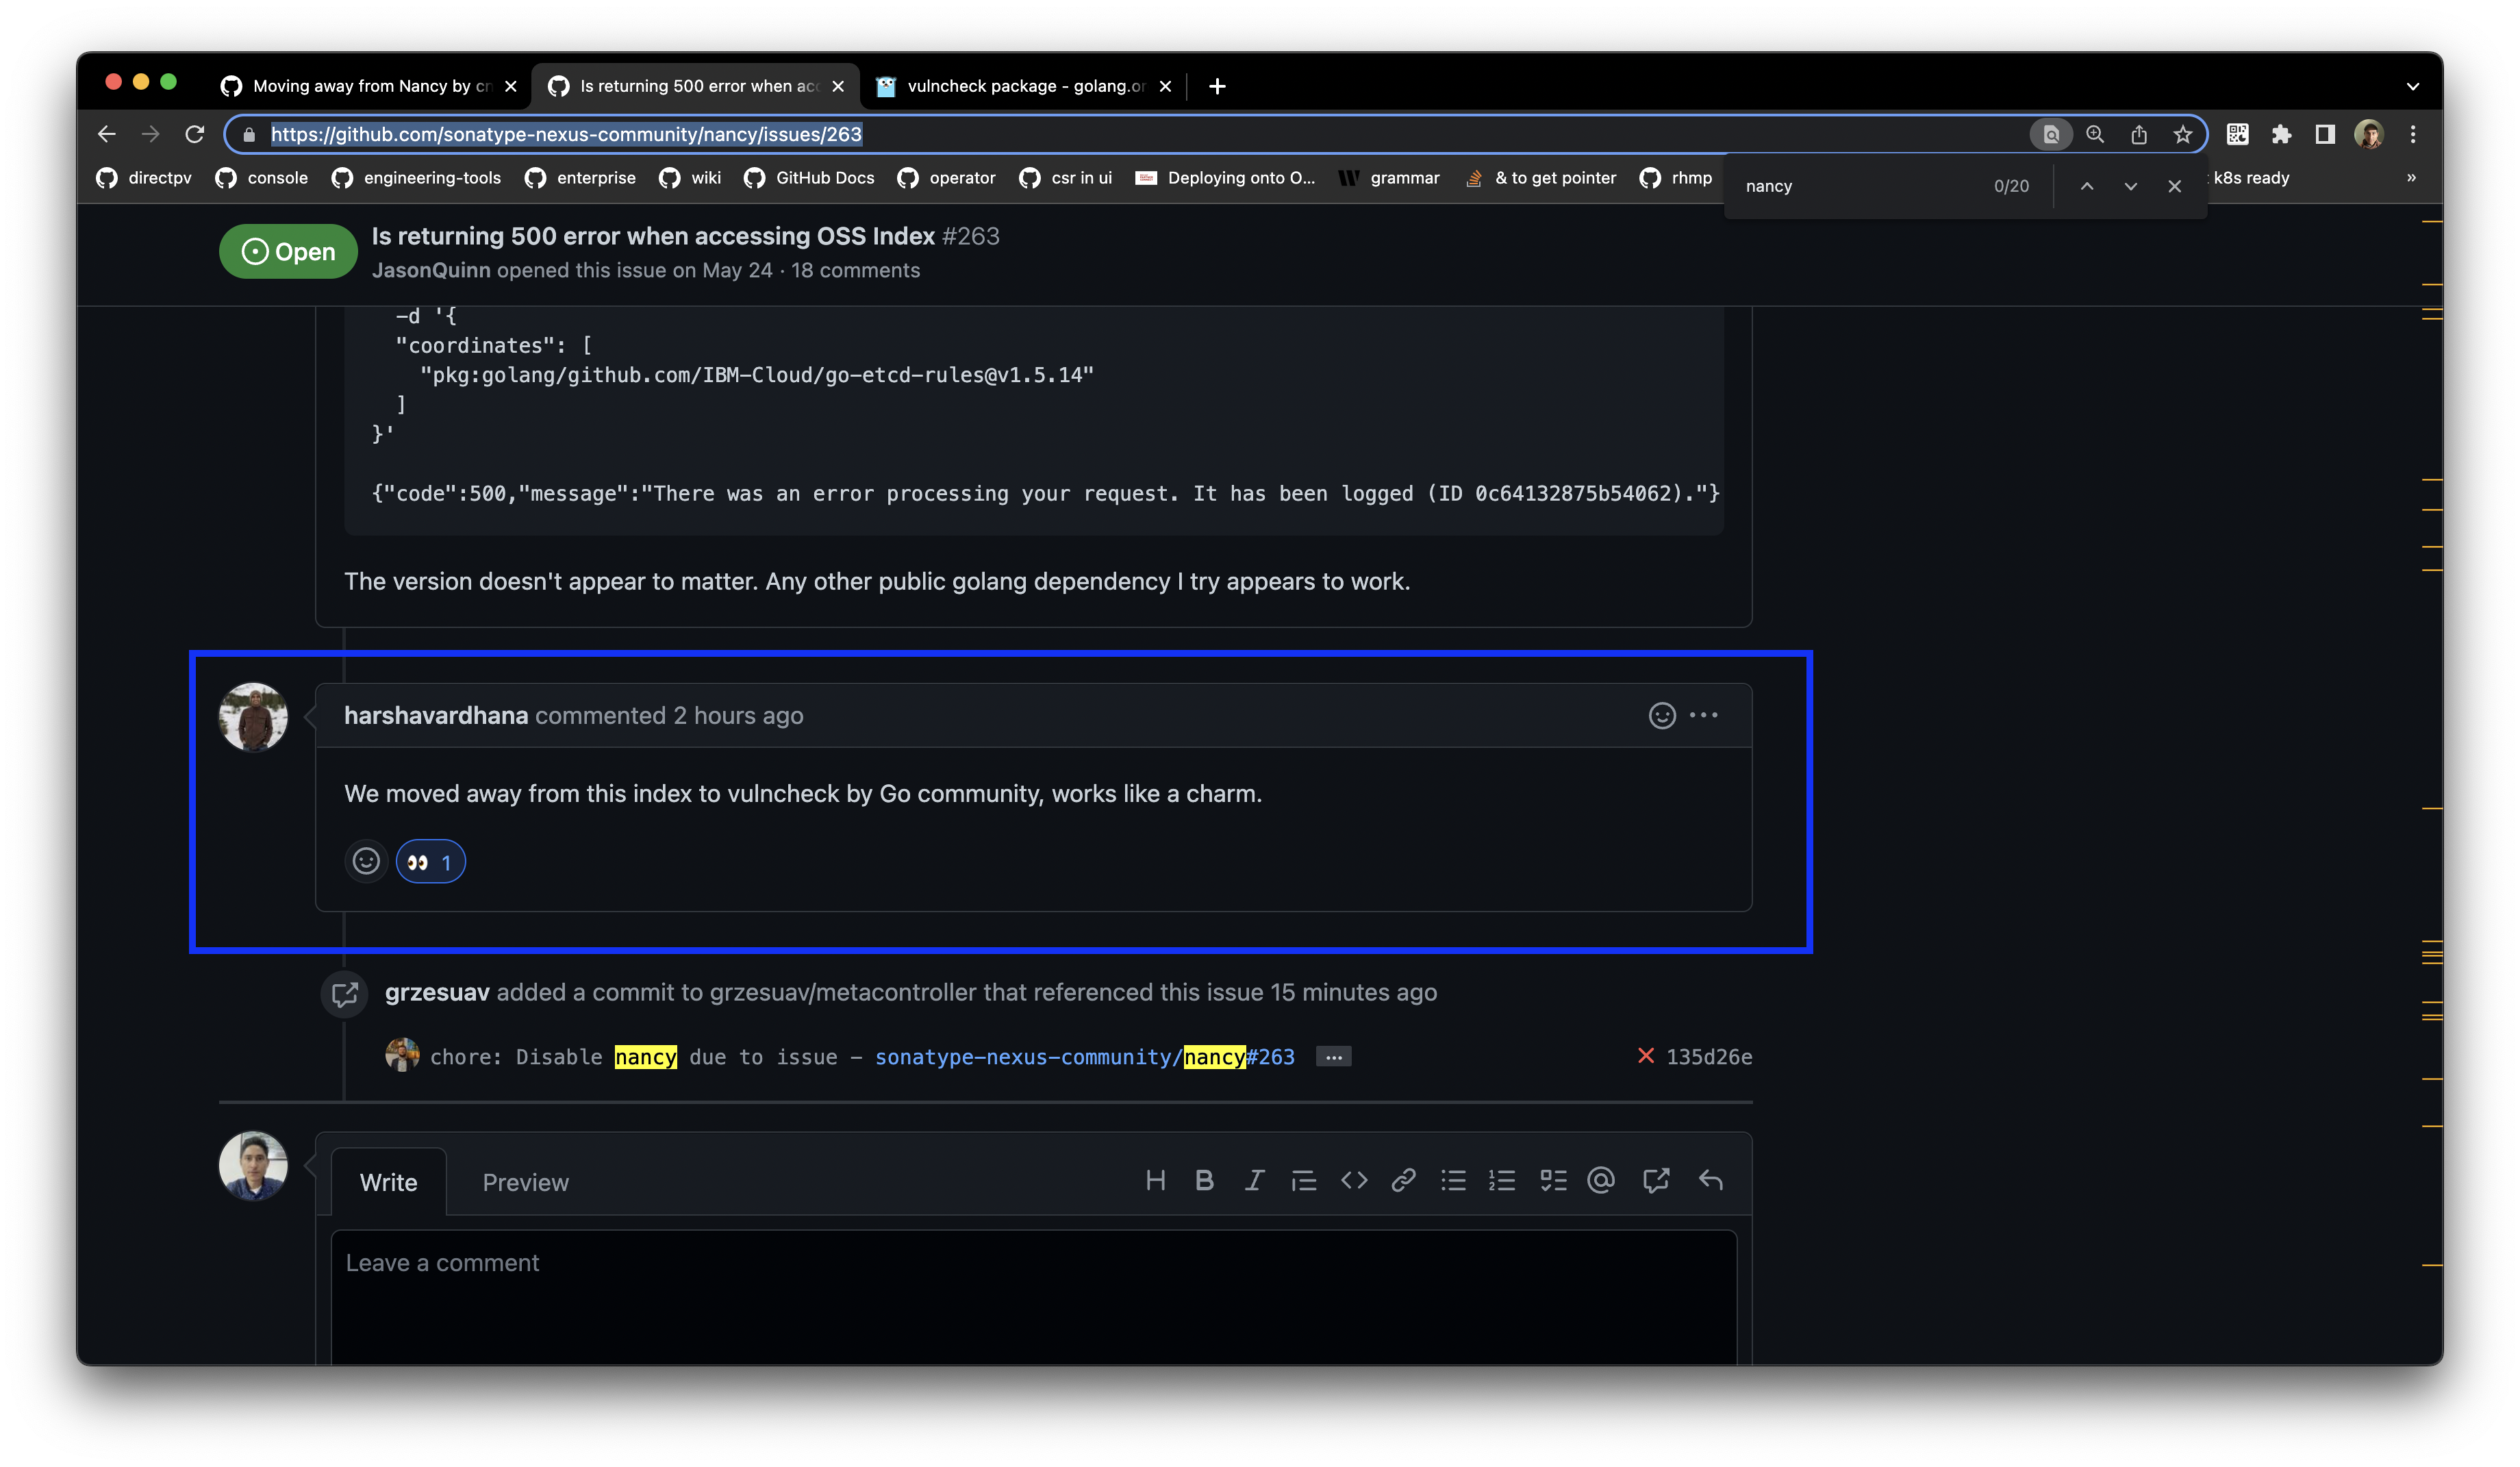Image resolution: width=2520 pixels, height=1467 pixels.
Task: Add a task list to the comment
Action: pyautogui.click(x=1553, y=1181)
